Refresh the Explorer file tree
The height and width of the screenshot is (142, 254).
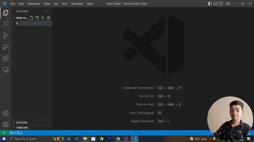[x=43, y=18]
